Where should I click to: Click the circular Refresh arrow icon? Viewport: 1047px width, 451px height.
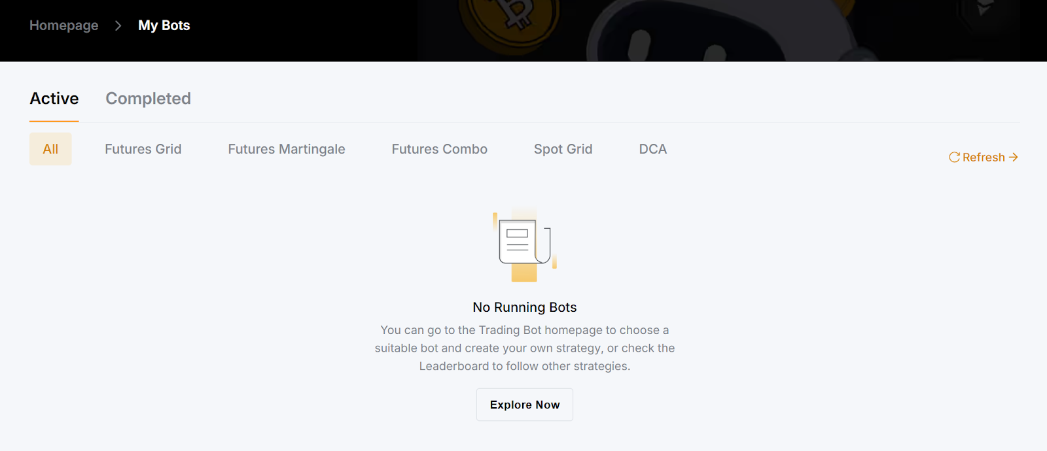(955, 157)
